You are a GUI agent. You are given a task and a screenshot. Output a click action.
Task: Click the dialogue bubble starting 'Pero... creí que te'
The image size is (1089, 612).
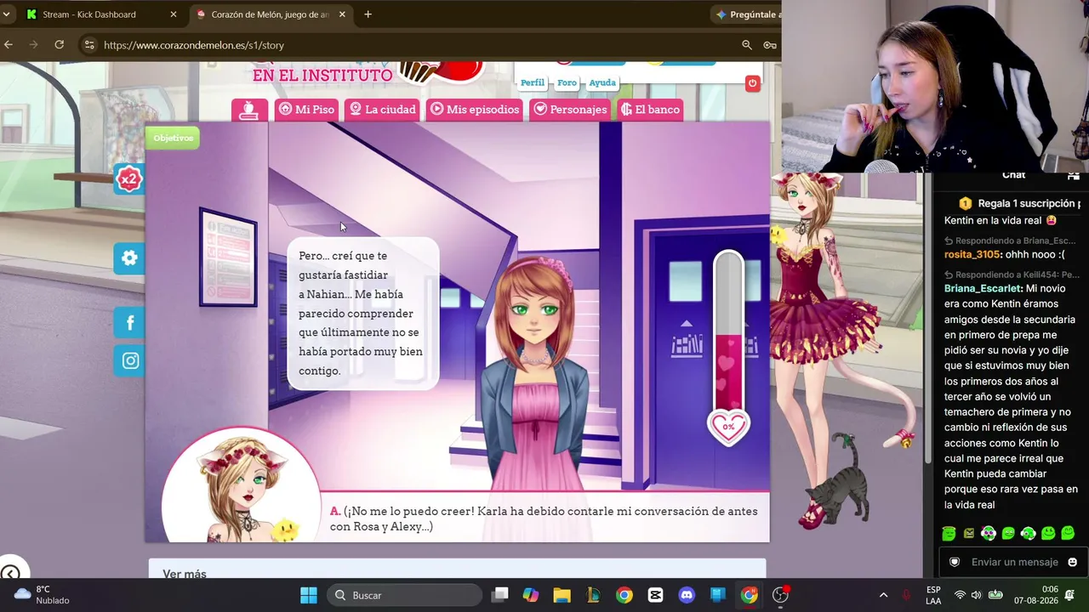363,314
